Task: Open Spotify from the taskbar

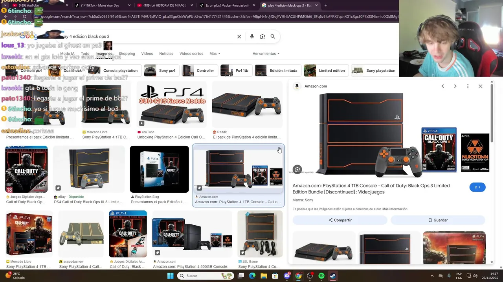Action: [x=321, y=276]
